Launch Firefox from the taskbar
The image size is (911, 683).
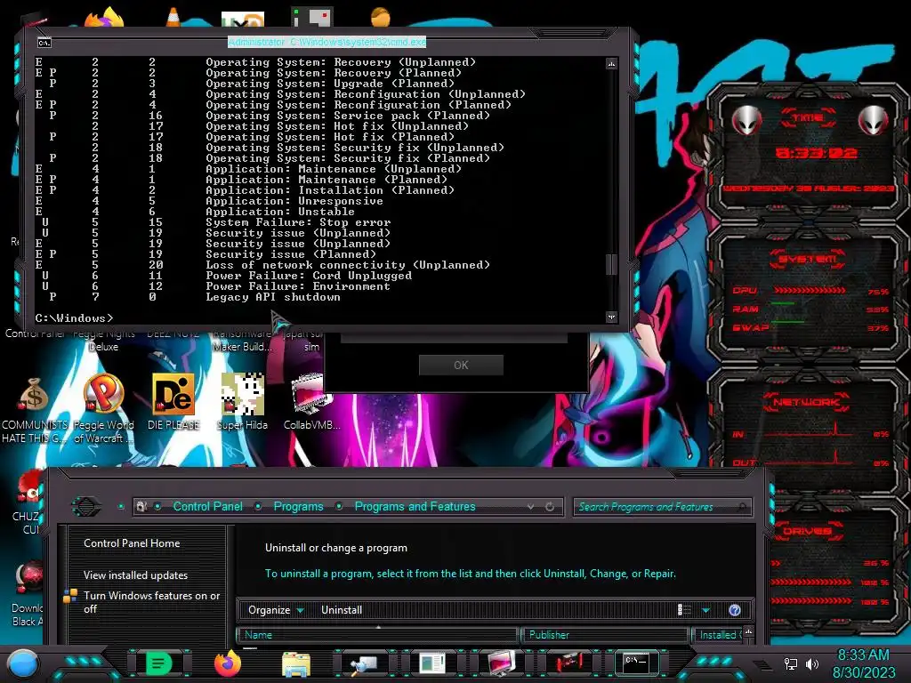pos(227,663)
